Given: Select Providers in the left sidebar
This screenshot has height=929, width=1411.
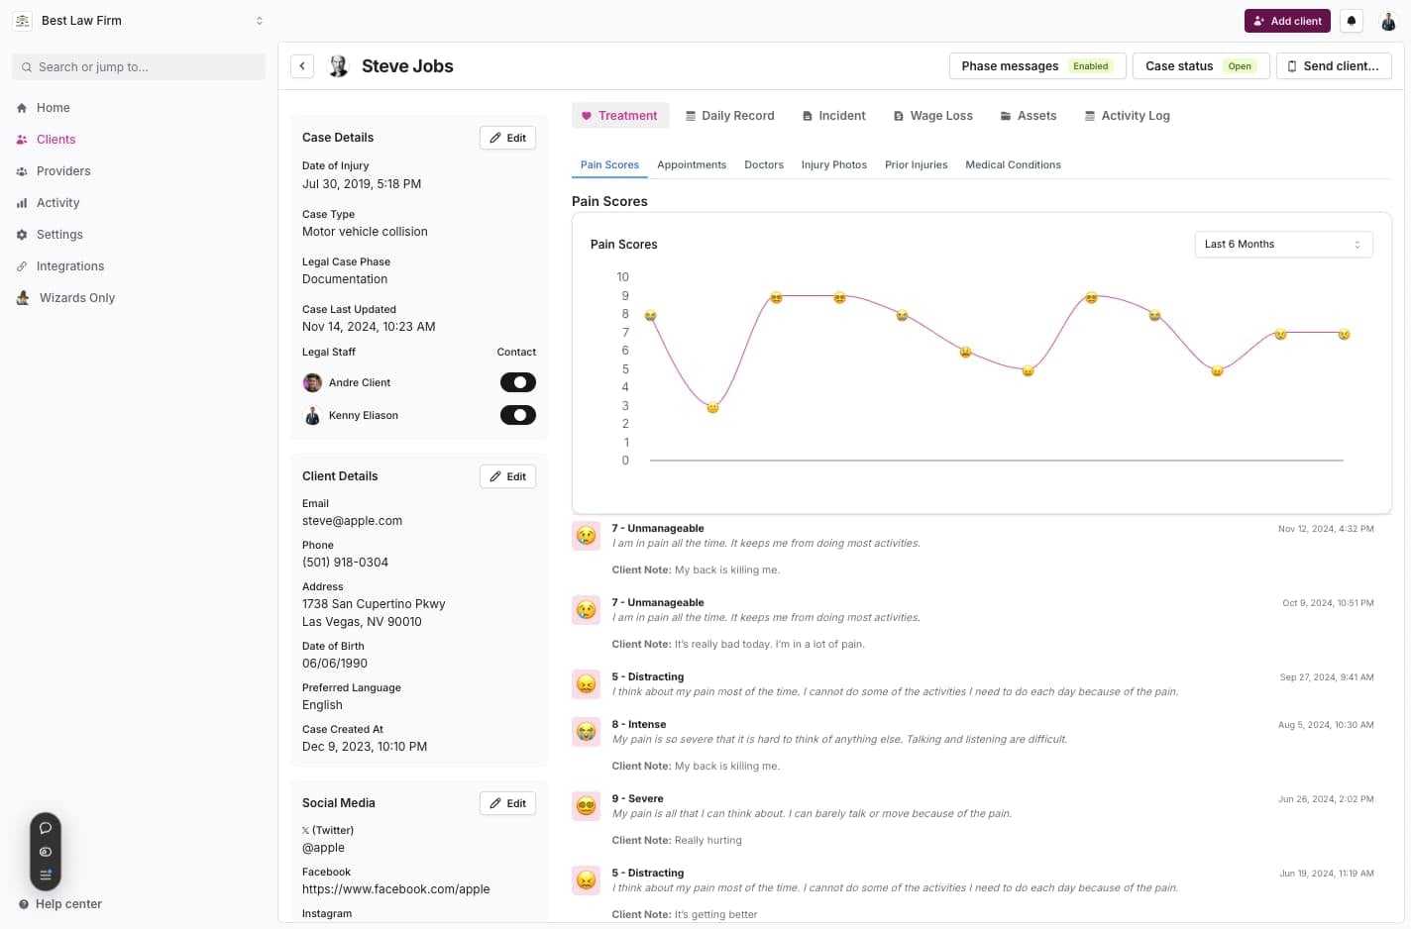Looking at the screenshot, I should pos(63,170).
